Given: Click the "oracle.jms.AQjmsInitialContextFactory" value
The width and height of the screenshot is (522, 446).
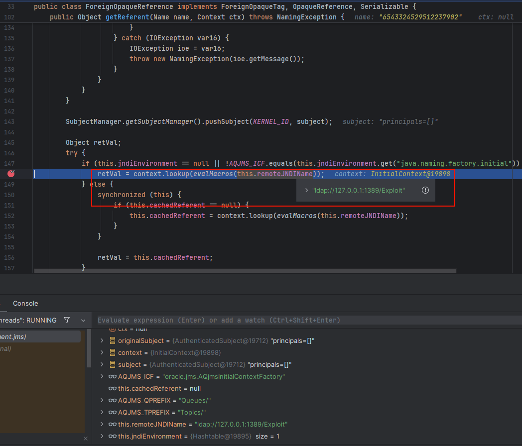Looking at the screenshot, I should click(x=224, y=376).
